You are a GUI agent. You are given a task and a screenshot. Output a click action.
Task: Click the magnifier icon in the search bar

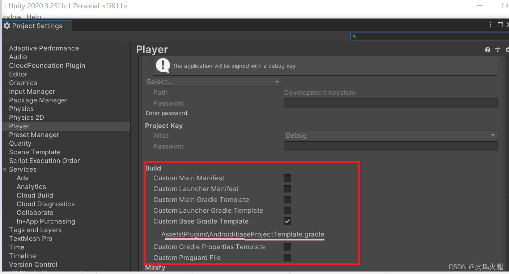click(354, 36)
